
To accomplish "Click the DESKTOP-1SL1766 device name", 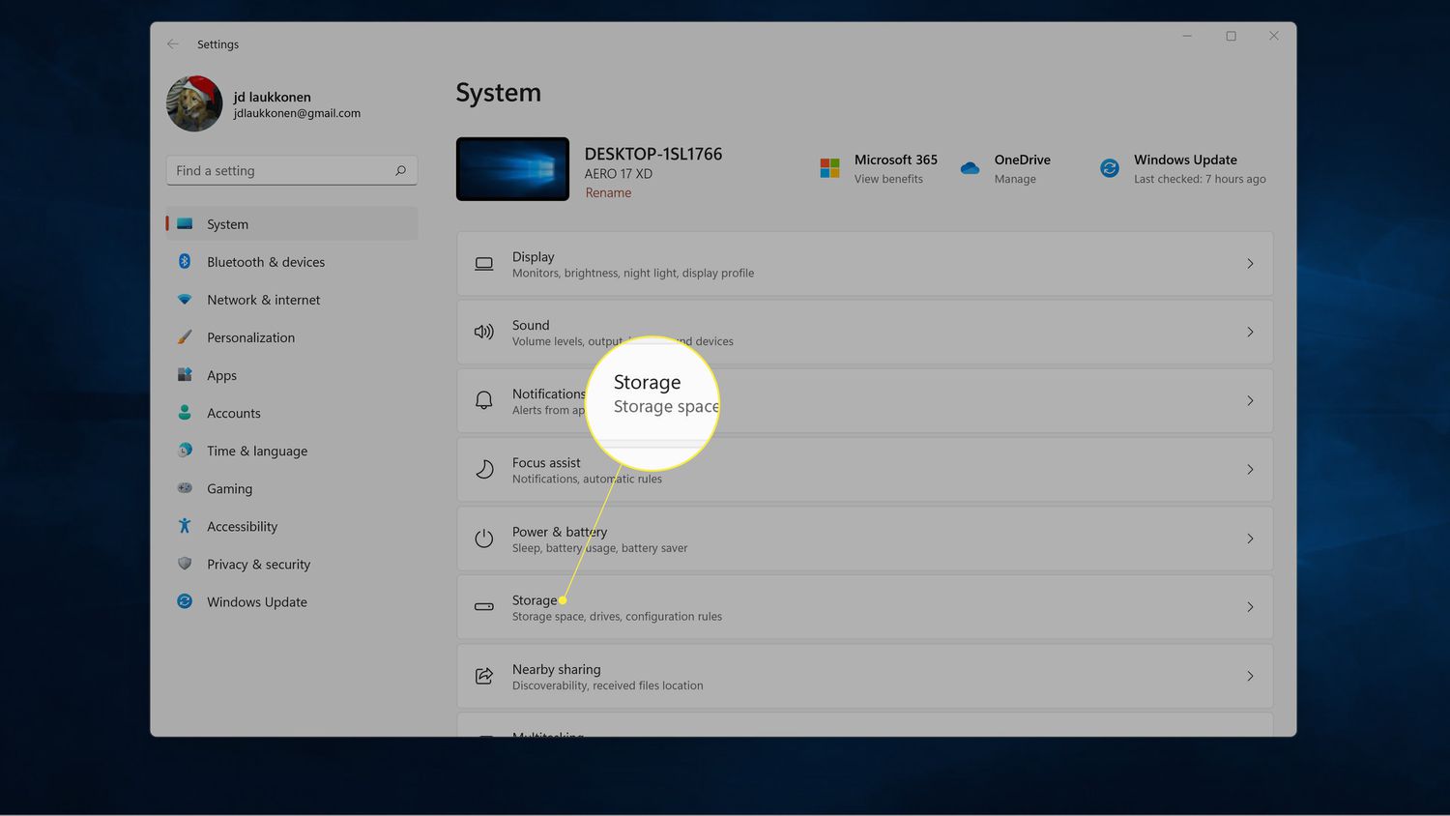I will [653, 154].
